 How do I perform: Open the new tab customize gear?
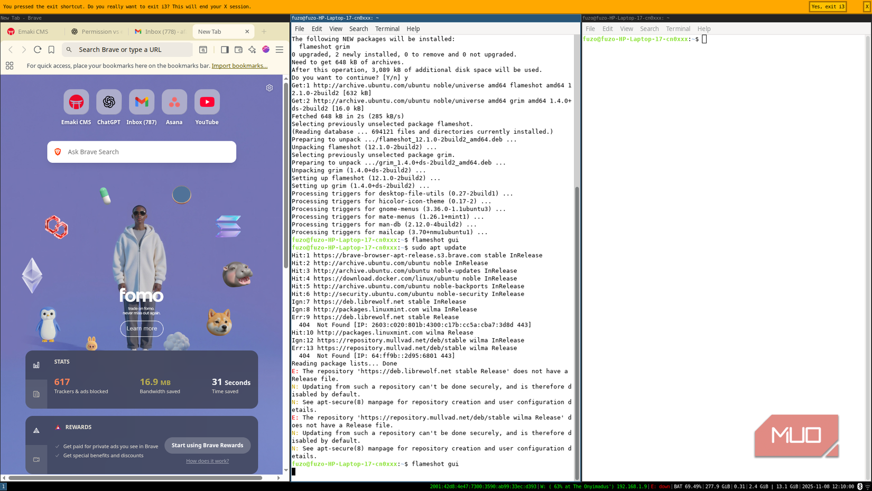click(x=270, y=88)
